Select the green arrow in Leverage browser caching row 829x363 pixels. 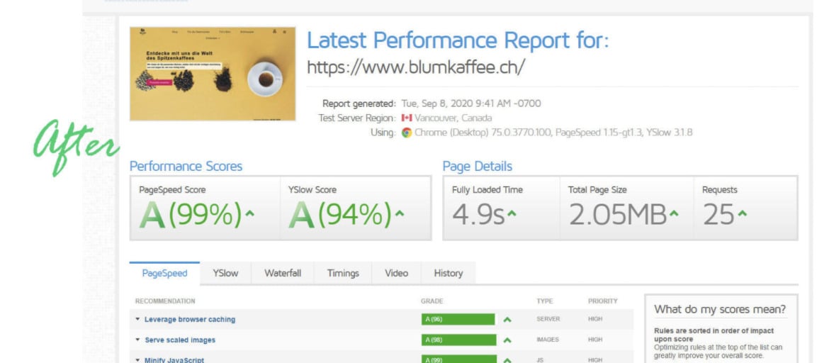point(507,320)
